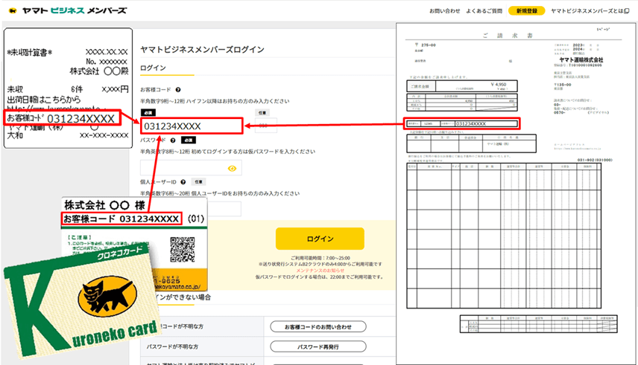This screenshot has height=365, width=638.
Task: Open the help icon beside 個人ユーザーID
Action: pyautogui.click(x=183, y=182)
